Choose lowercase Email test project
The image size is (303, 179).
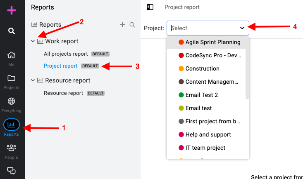point(206,108)
